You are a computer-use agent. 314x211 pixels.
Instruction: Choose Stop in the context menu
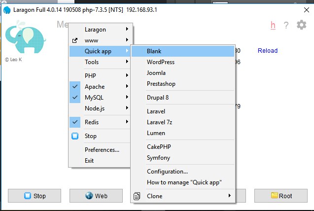[x=100, y=136]
